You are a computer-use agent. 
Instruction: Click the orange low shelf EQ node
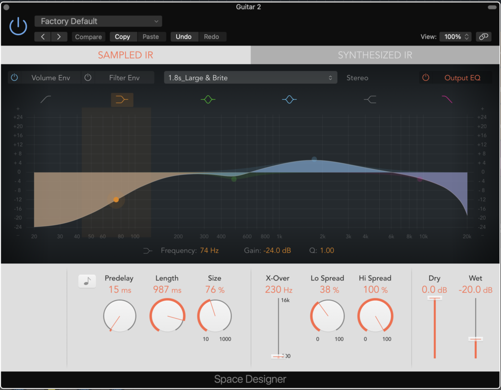pos(116,200)
